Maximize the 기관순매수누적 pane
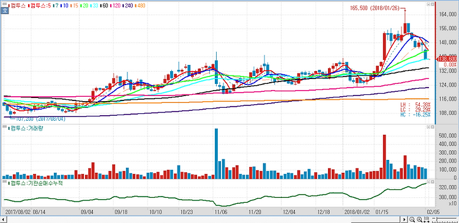 click(432, 182)
